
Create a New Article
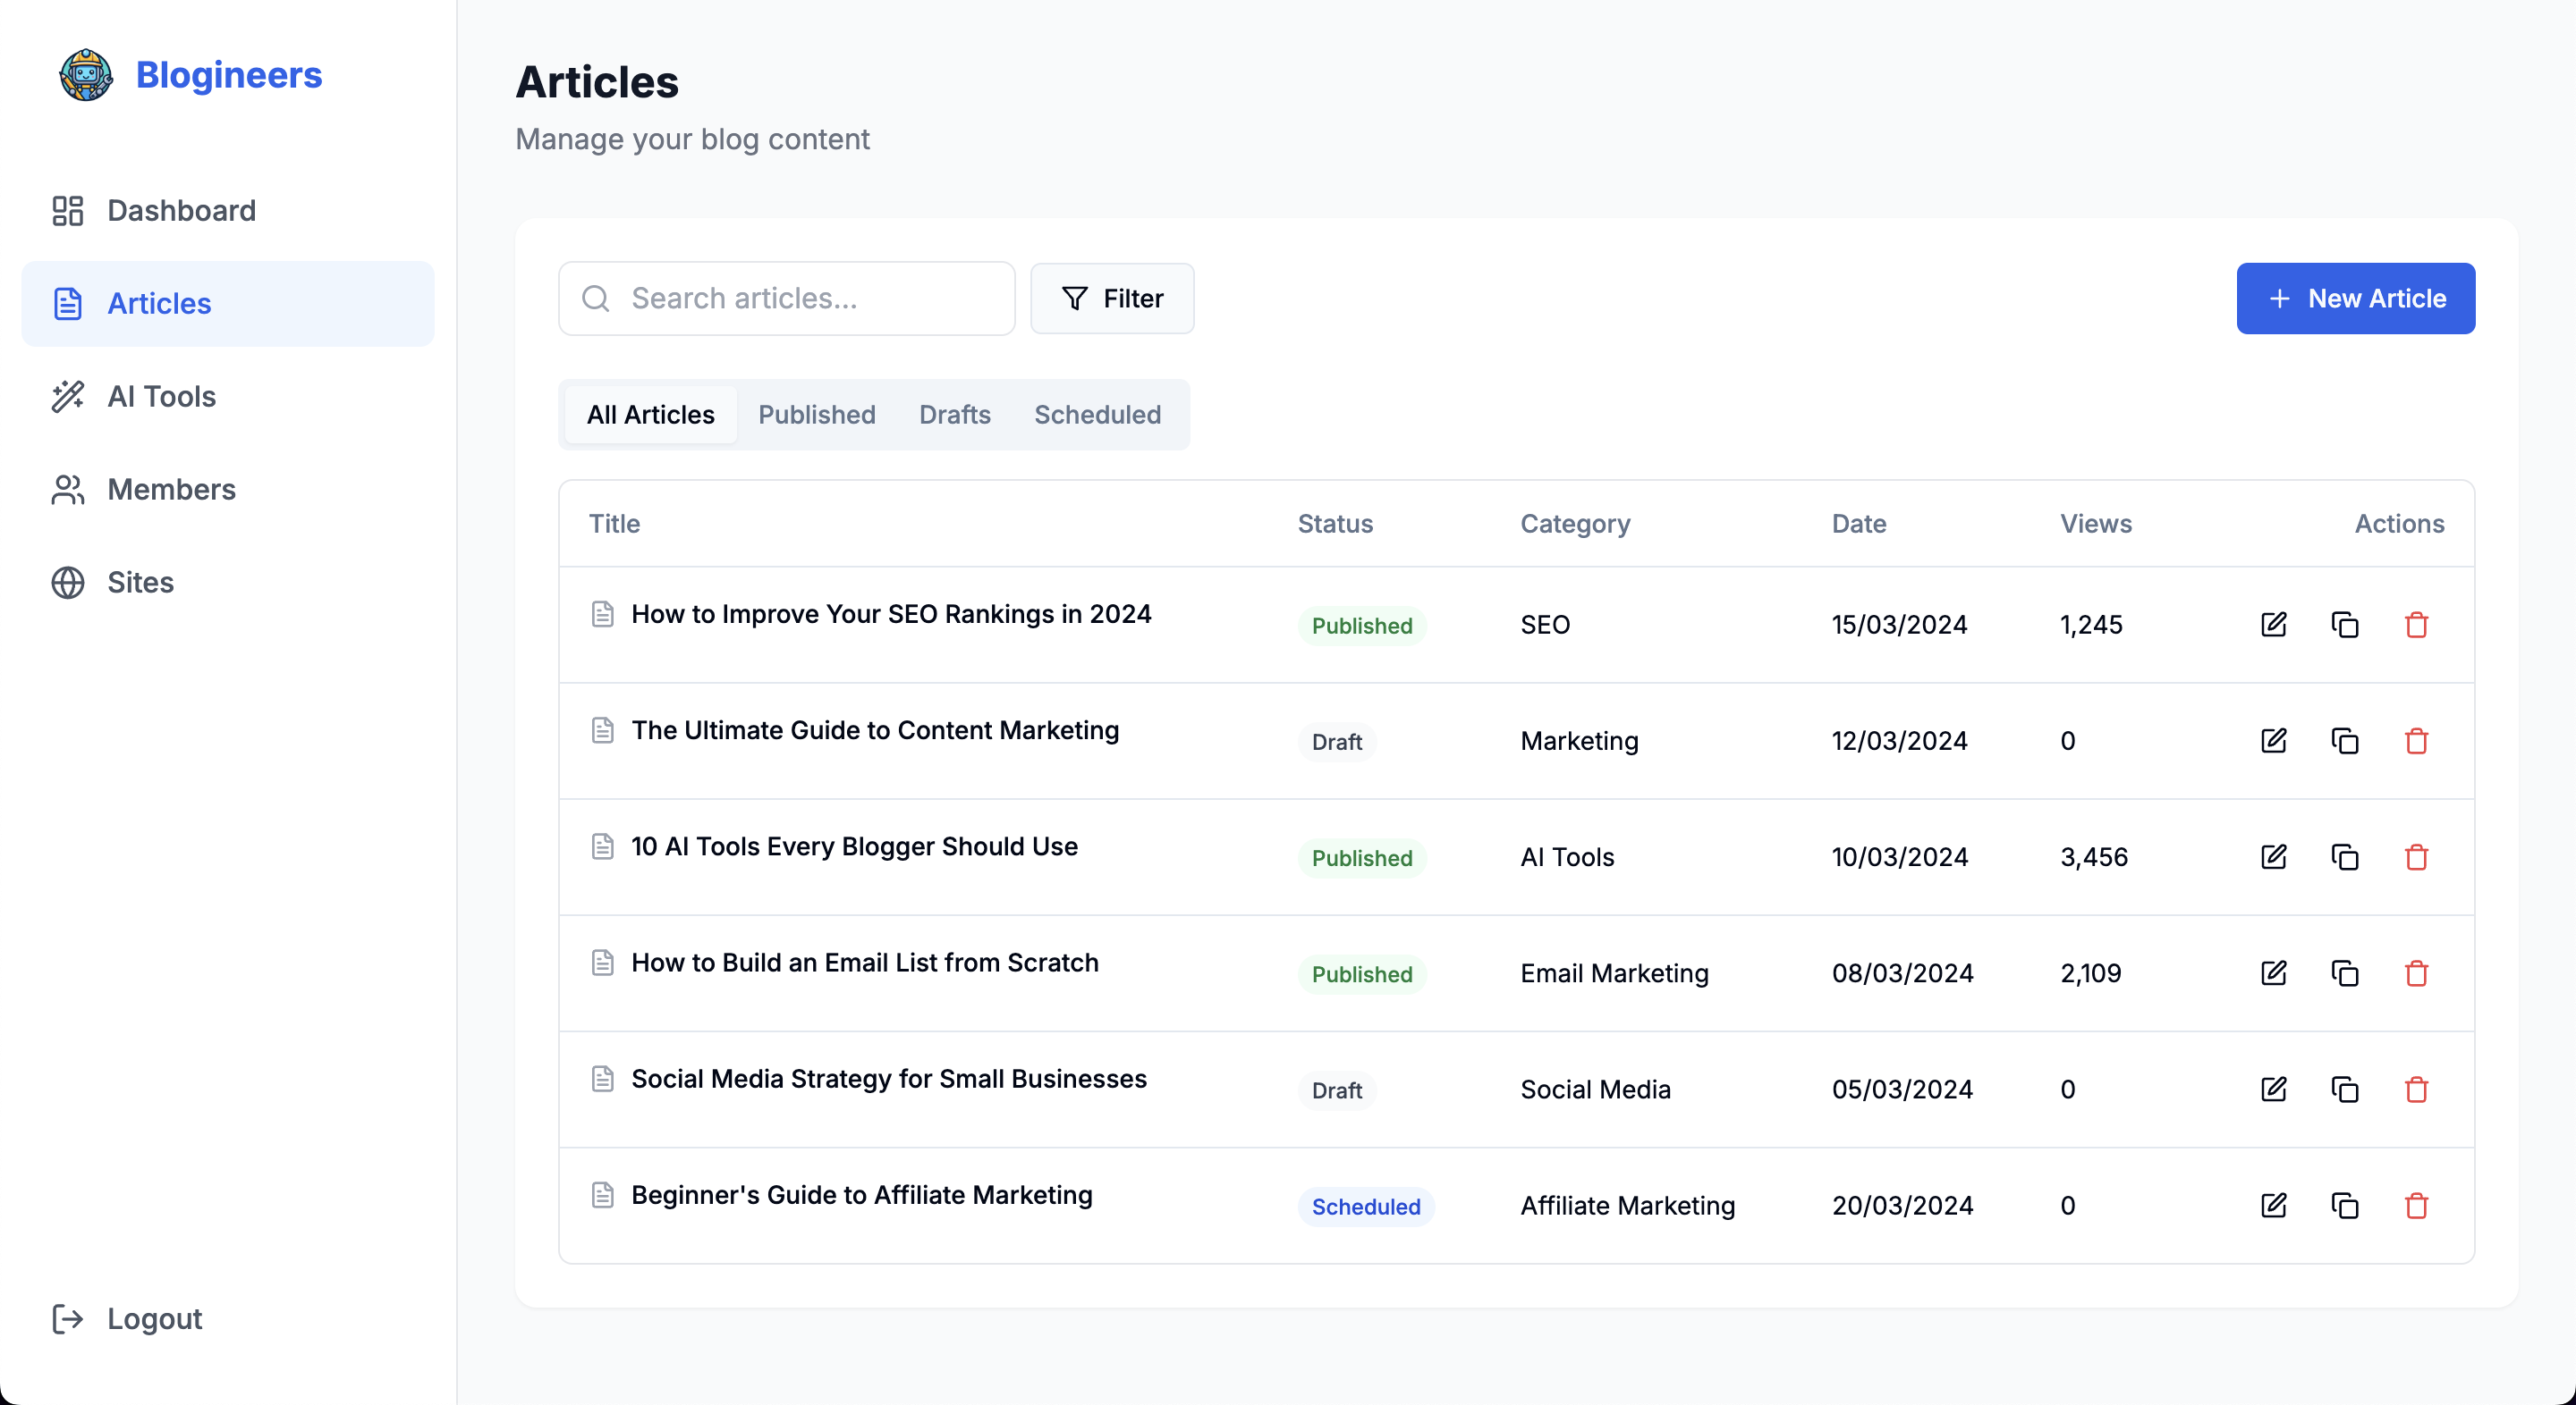(x=2355, y=299)
